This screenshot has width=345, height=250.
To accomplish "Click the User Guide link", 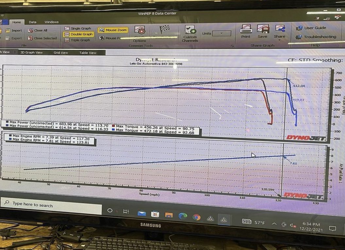I will click(315, 28).
